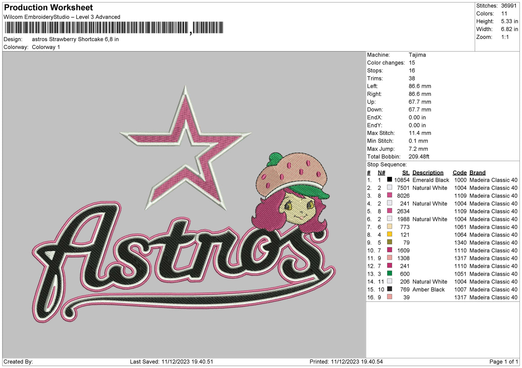Viewport: 522px width, 368px height.
Task: Select the Machine value Tajima
Action: tap(417, 55)
